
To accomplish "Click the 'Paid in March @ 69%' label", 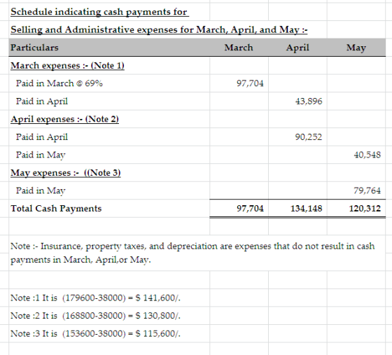I will [x=59, y=83].
